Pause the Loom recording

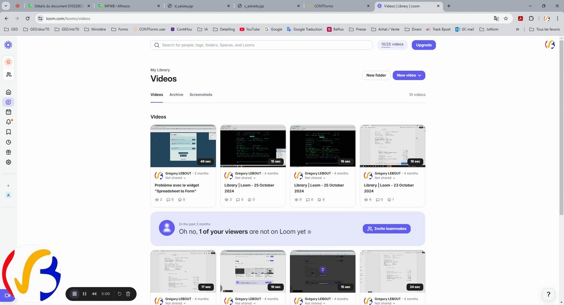point(84,294)
